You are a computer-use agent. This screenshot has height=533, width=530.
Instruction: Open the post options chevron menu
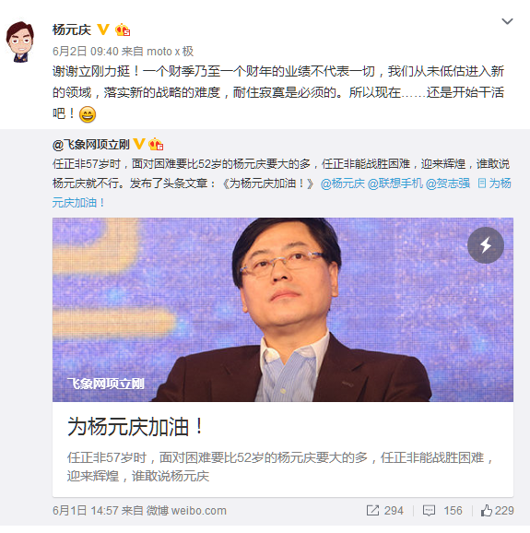(507, 21)
